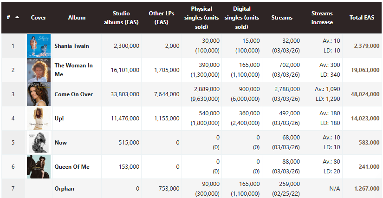The height and width of the screenshot is (198, 383).
Task: Open the Now album cover thumbnail
Action: pyautogui.click(x=39, y=143)
